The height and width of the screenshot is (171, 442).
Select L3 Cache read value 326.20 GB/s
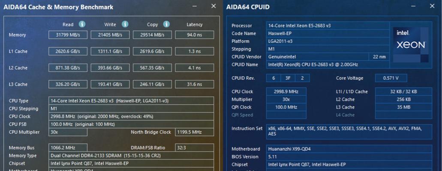tap(68, 84)
